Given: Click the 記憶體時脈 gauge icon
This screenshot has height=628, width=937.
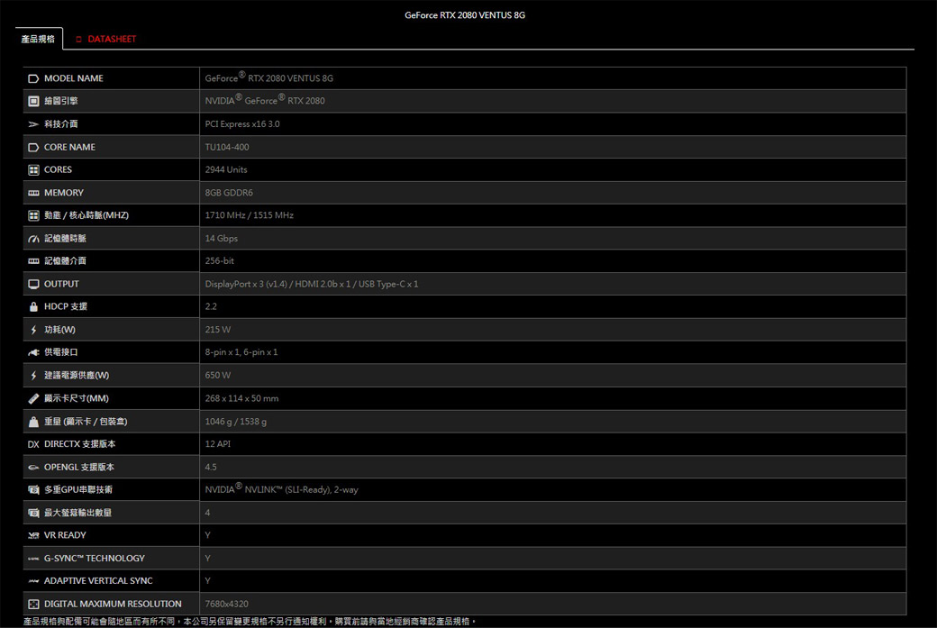Looking at the screenshot, I should coord(33,239).
